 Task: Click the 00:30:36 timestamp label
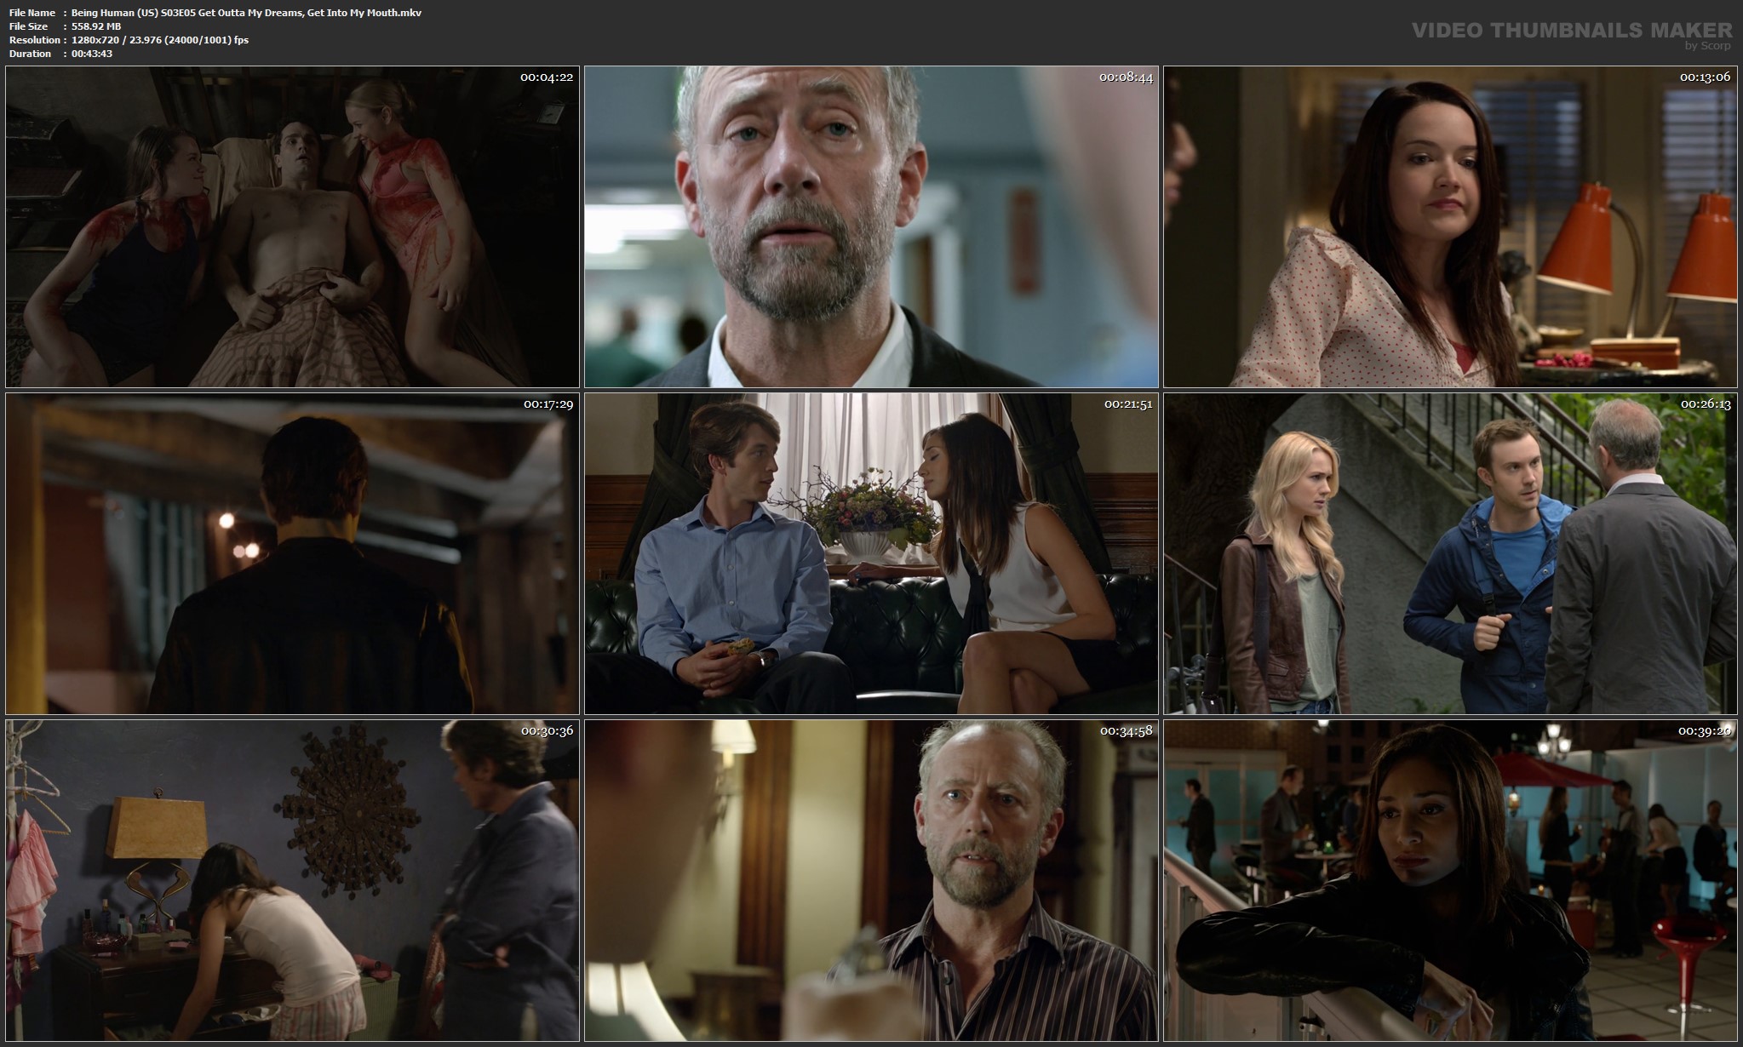click(x=547, y=731)
